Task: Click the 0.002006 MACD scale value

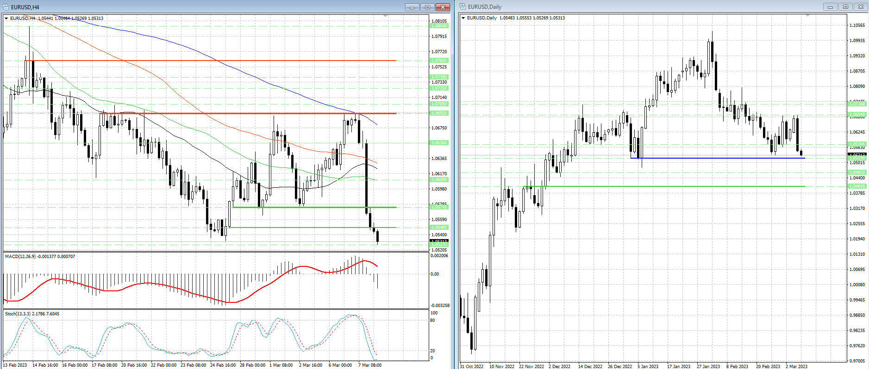Action: [440, 255]
